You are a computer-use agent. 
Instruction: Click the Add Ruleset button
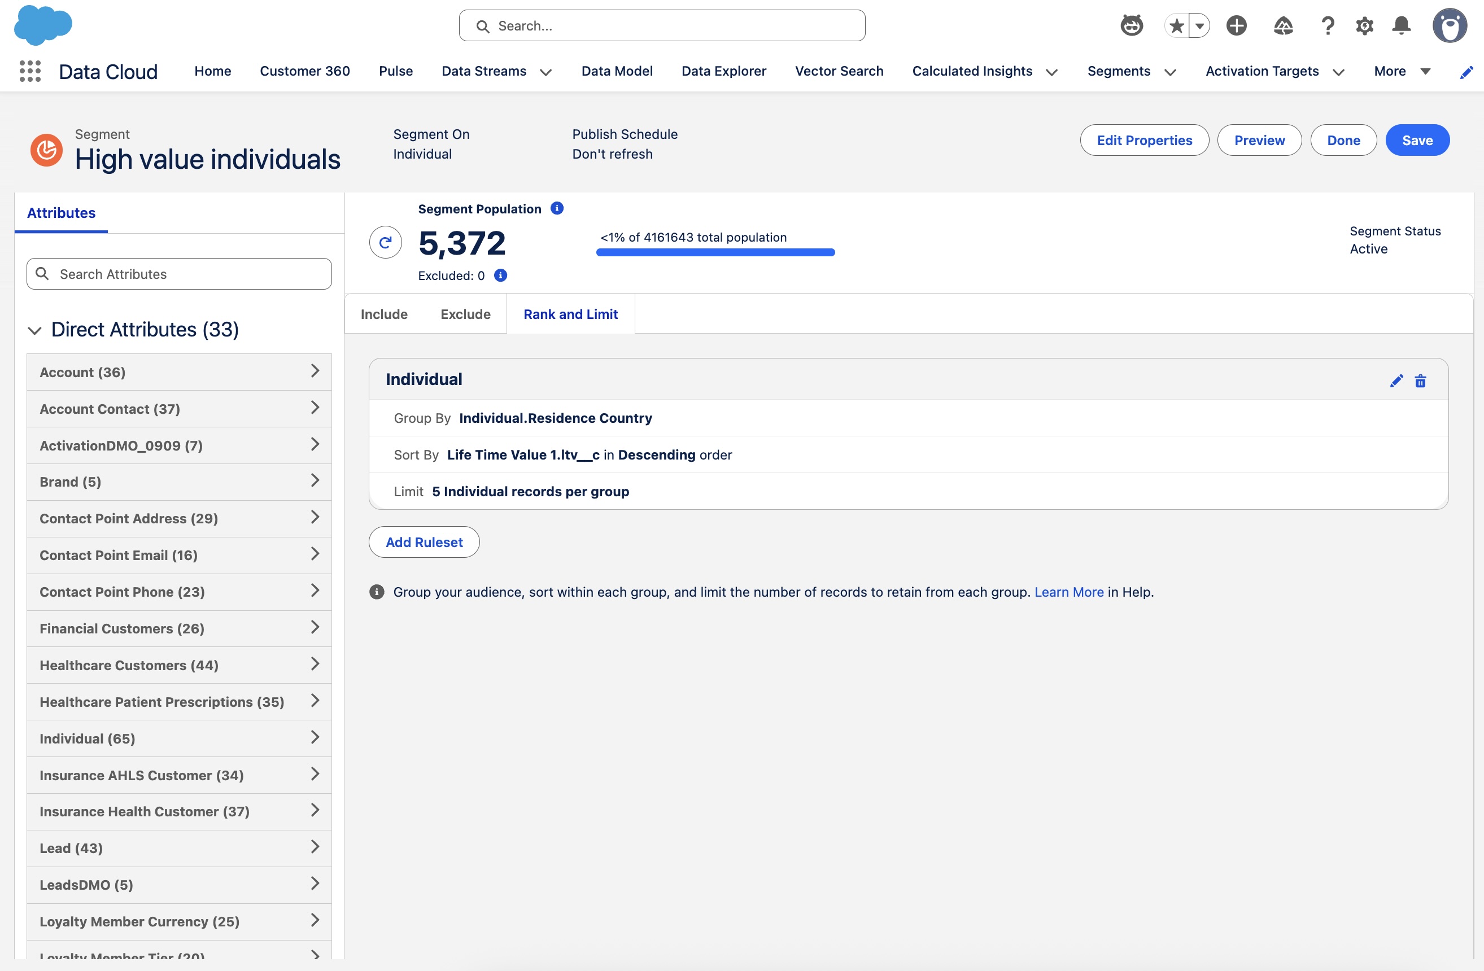[424, 542]
